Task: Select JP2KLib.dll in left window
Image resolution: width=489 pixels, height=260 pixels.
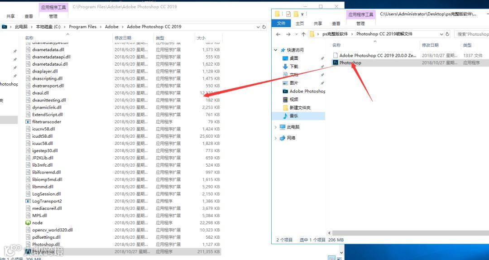Action: [43, 158]
